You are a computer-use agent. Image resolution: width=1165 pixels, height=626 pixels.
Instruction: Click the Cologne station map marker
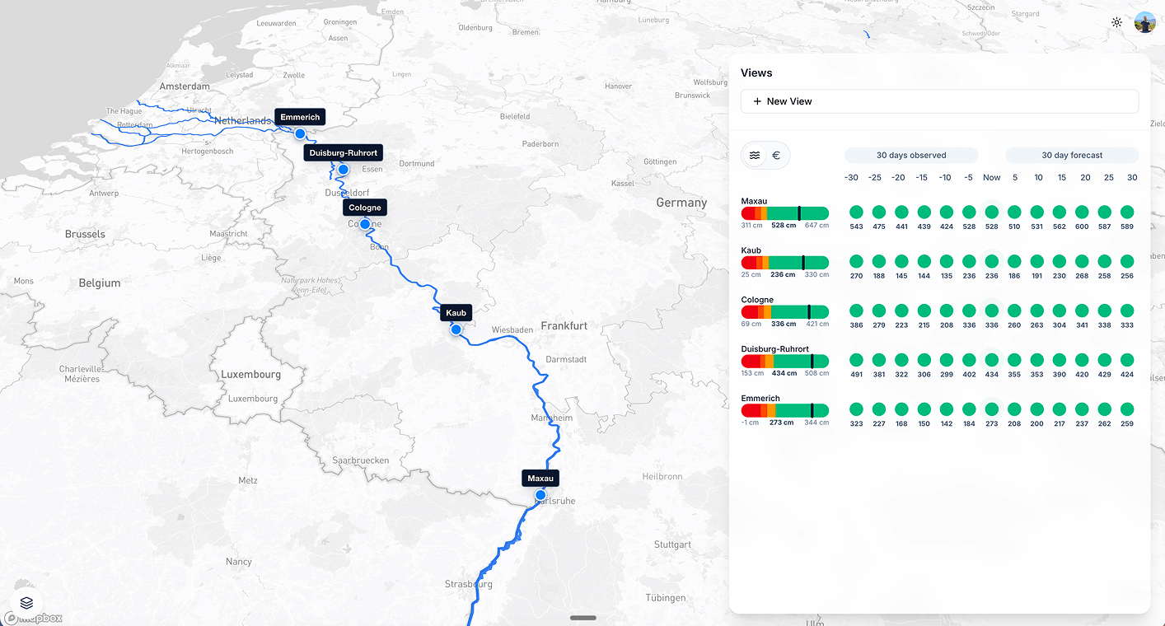[363, 223]
